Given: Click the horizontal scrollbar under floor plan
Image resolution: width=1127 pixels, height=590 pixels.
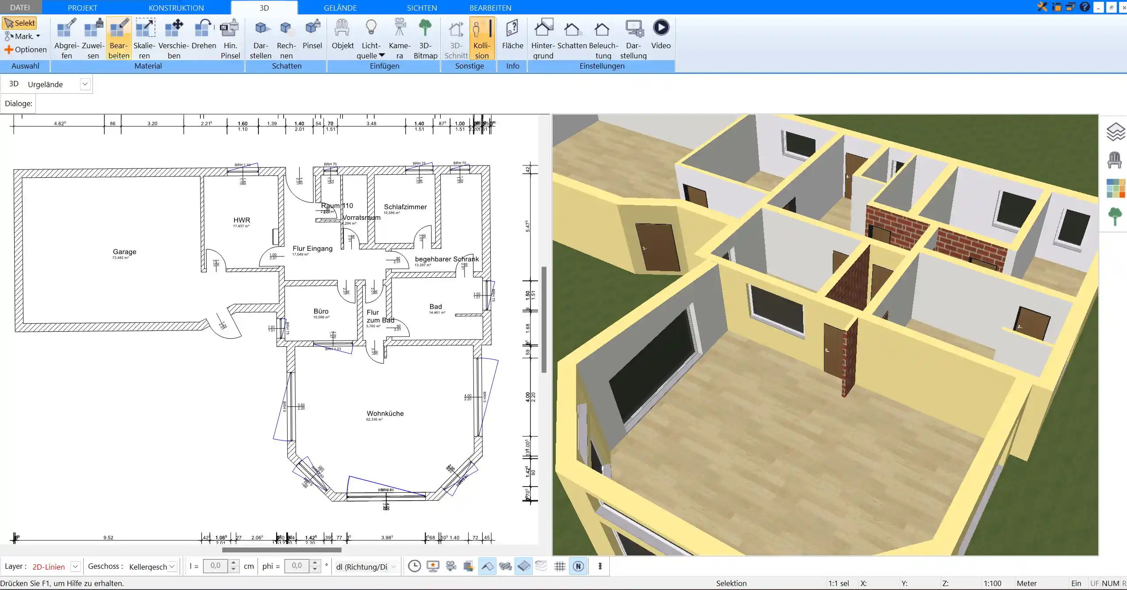Looking at the screenshot, I should tap(281, 550).
